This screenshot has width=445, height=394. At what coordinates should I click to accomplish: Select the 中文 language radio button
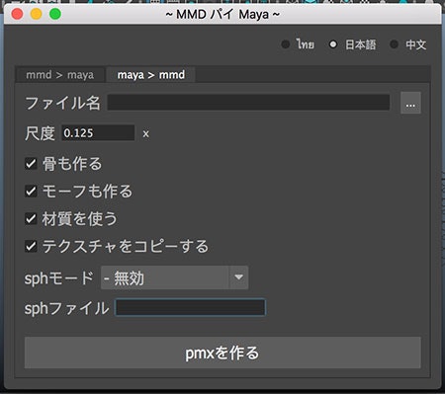click(x=394, y=44)
